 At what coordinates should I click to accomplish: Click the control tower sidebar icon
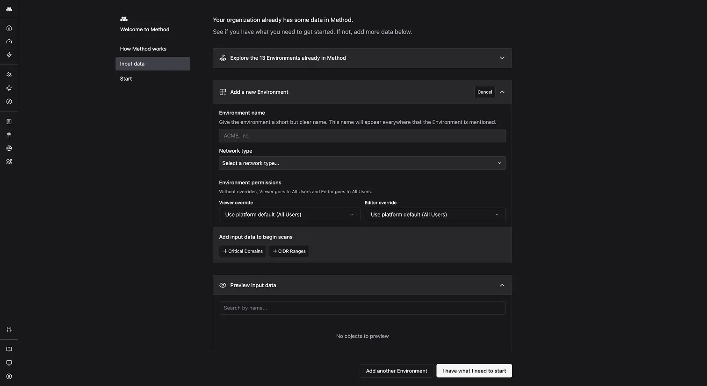(9, 135)
